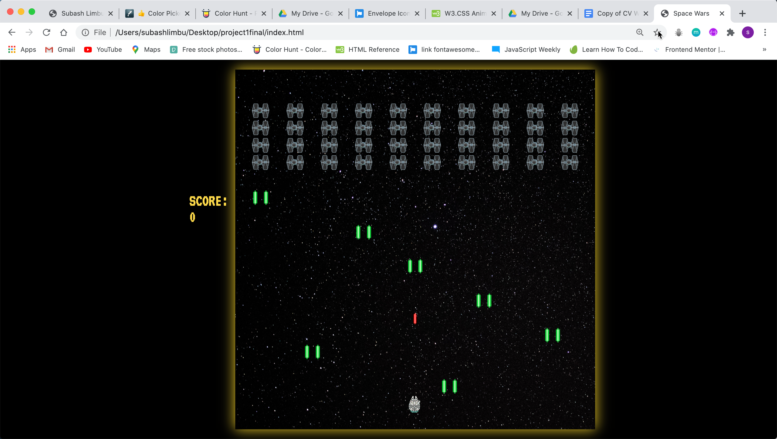This screenshot has width=777, height=439.
Task: Switch to the Copy of CV tab
Action: (x=617, y=13)
